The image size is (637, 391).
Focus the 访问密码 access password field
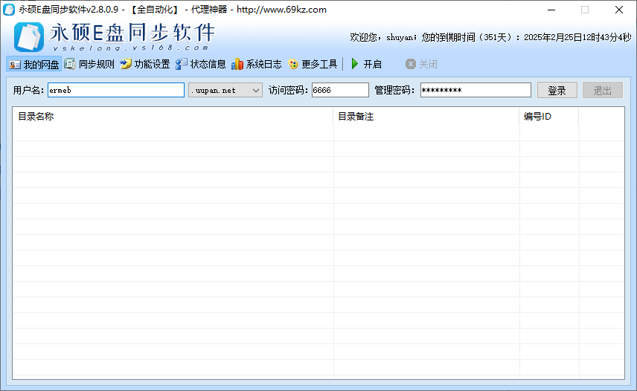point(339,90)
